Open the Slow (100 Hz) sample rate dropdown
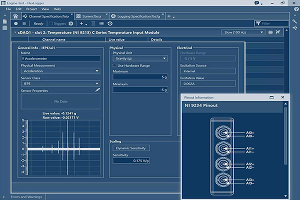Screen dimensions: 300x200 (243, 32)
